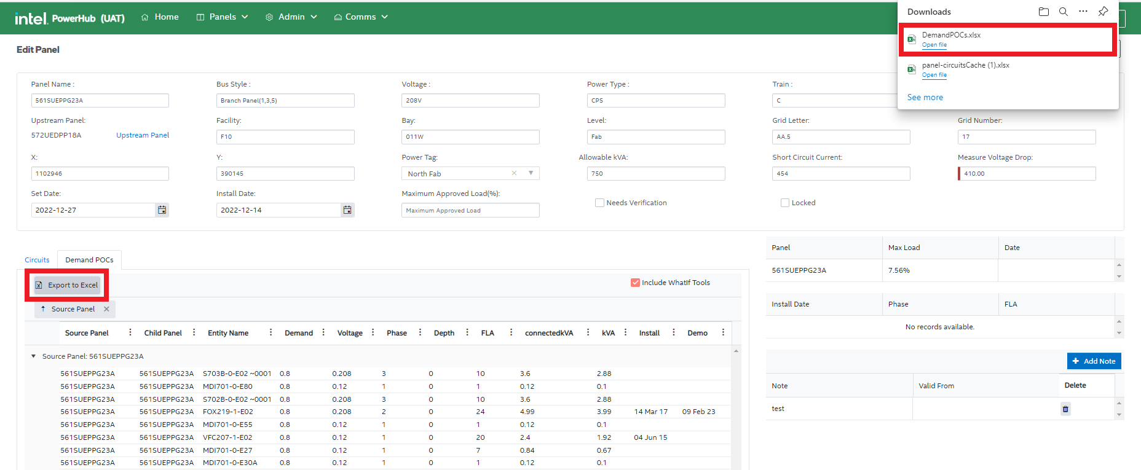Switch to the Circuits tab

tap(37, 260)
